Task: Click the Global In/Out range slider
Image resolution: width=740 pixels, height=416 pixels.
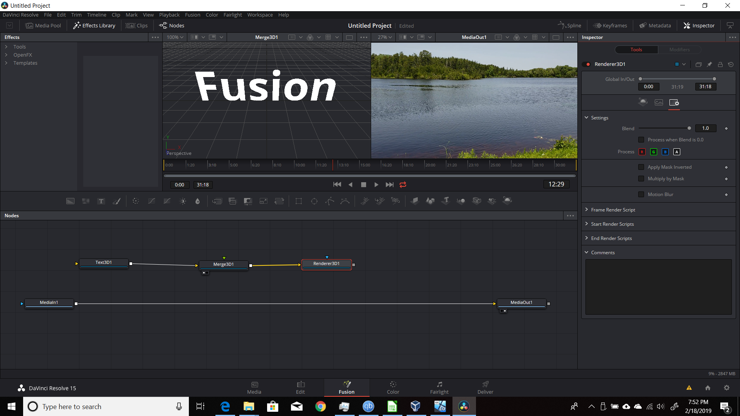Action: pyautogui.click(x=677, y=79)
